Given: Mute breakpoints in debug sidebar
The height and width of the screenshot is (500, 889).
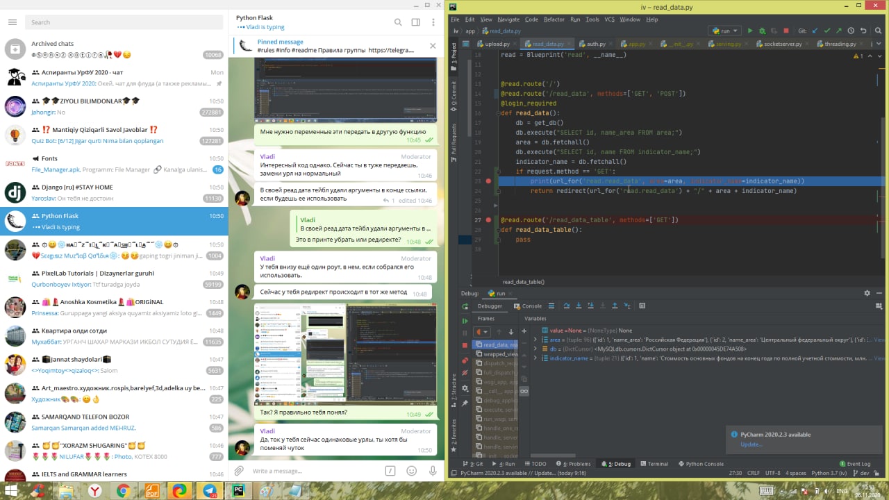Looking at the screenshot, I should click(x=465, y=373).
